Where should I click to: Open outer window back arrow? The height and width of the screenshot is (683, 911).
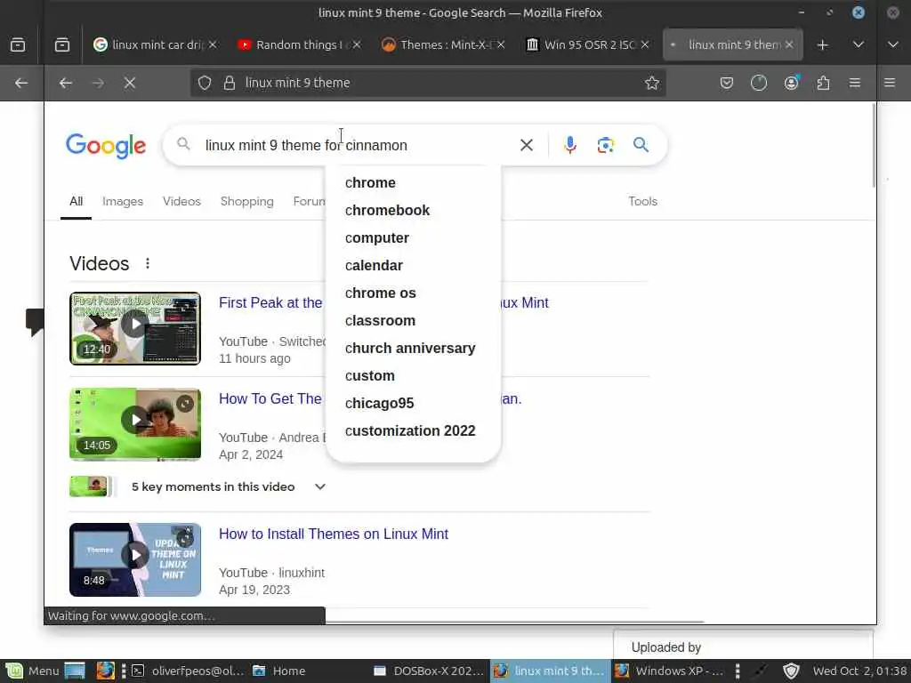click(x=21, y=83)
